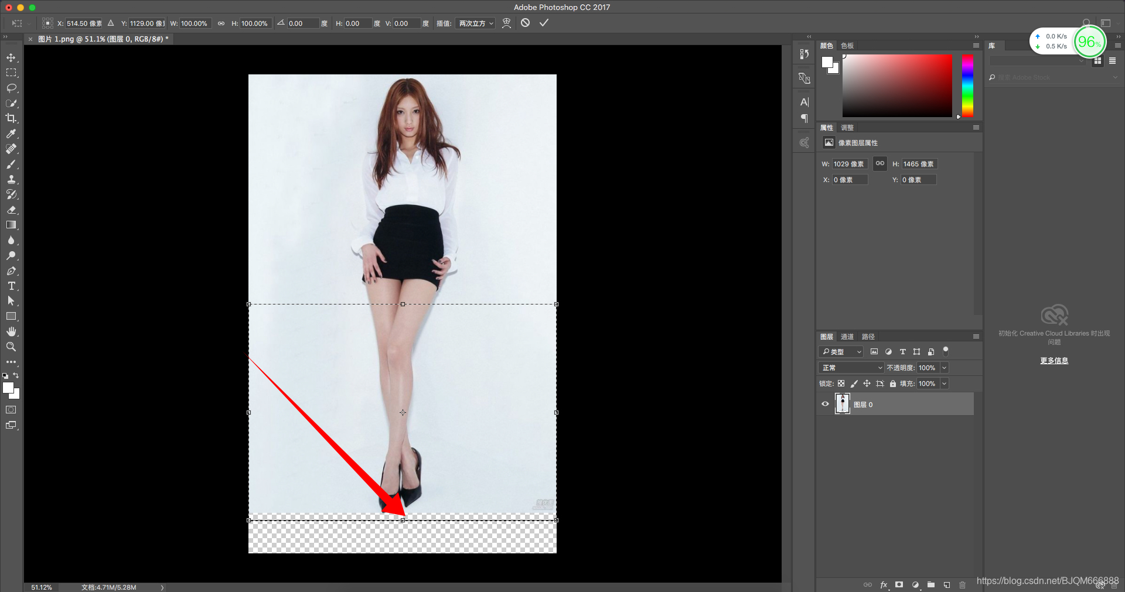Click the 更多信息 more info link

(x=1054, y=361)
